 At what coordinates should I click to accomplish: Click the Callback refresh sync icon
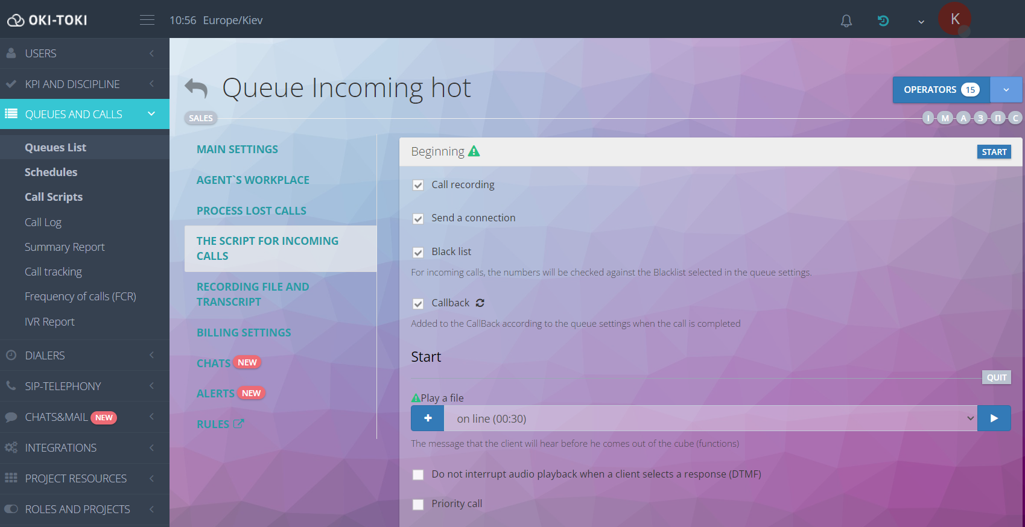click(480, 303)
